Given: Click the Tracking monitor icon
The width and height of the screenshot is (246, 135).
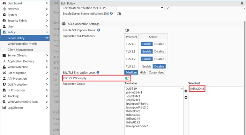Looking at the screenshot, I should 4,96.
